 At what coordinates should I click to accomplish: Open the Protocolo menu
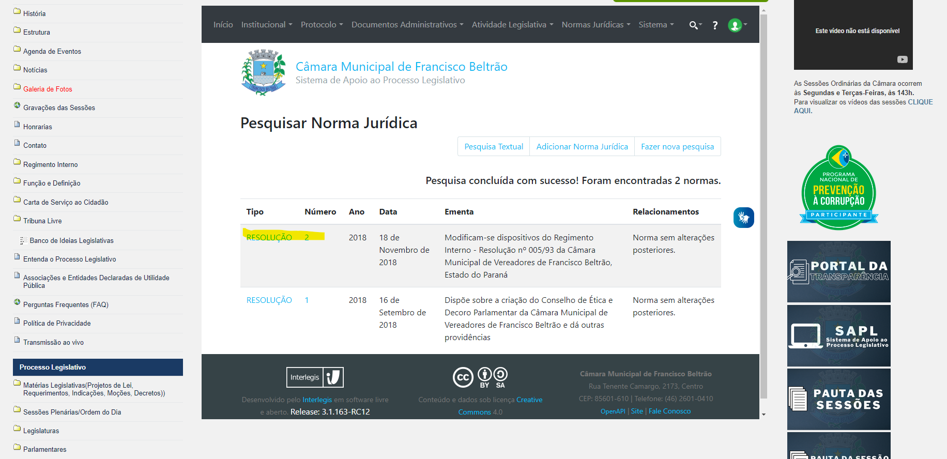(322, 25)
